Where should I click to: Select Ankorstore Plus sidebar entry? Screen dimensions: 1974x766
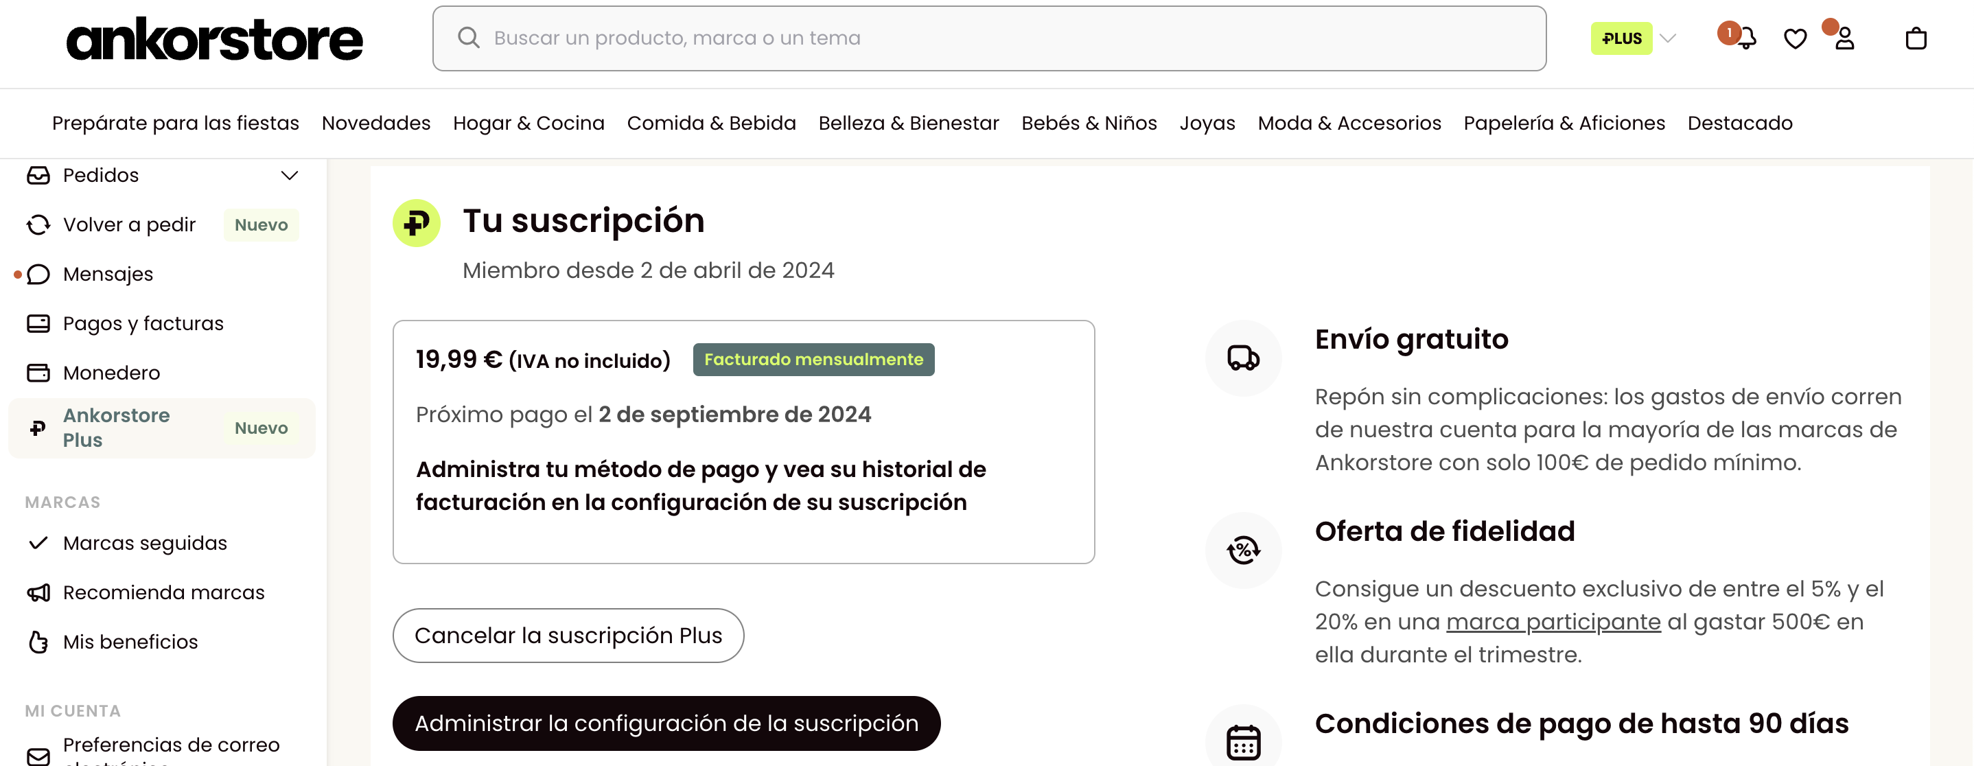coord(162,428)
